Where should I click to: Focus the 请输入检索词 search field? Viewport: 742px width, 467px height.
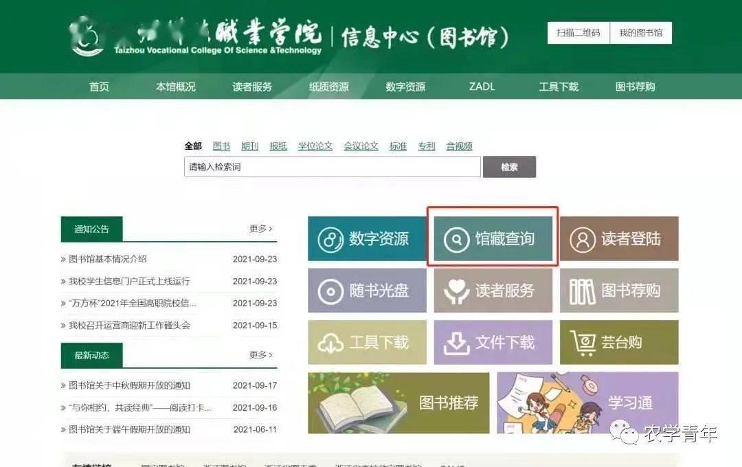(333, 167)
